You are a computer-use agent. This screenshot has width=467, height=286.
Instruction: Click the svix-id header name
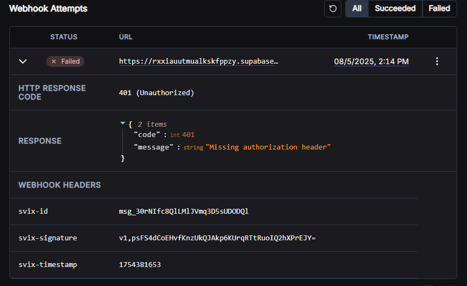tap(33, 211)
